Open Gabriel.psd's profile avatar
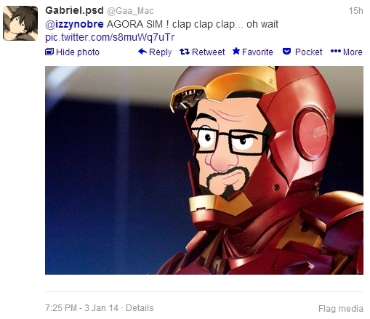Image resolution: width=370 pixels, height=319 pixels. 20,23
